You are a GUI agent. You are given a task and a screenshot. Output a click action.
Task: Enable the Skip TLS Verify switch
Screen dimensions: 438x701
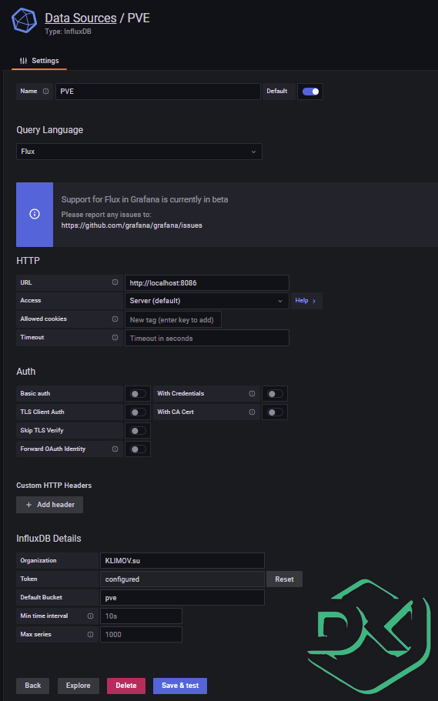(x=138, y=430)
